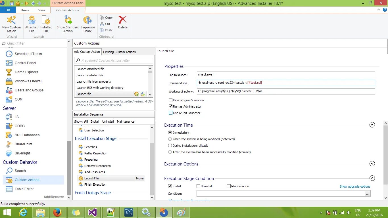Open the Silverlight page
Viewport: 388px width, 218px height.
(22, 153)
